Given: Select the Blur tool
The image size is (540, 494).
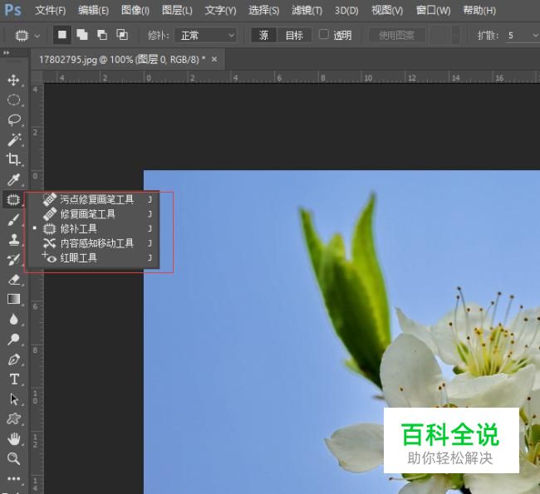Looking at the screenshot, I should (x=13, y=319).
